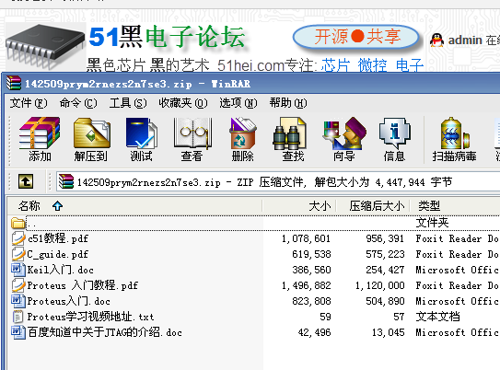500x370 pixels.
Task: Sort by the 名称 column header
Action: [x=134, y=206]
